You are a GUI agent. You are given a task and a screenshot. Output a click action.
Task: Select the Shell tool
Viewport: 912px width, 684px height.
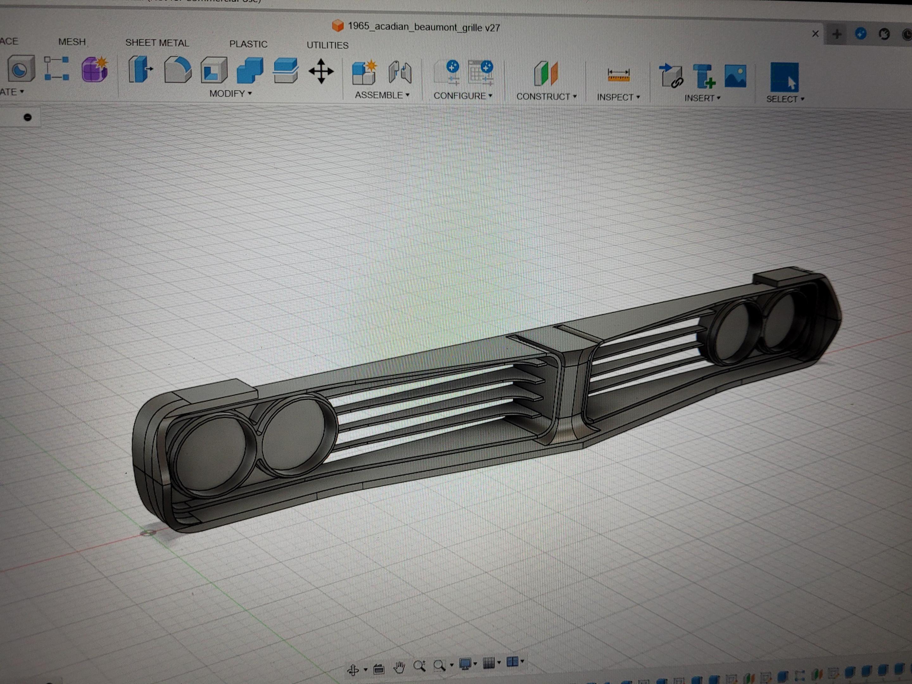[x=213, y=71]
